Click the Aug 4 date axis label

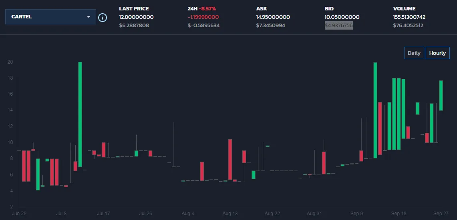point(188,214)
